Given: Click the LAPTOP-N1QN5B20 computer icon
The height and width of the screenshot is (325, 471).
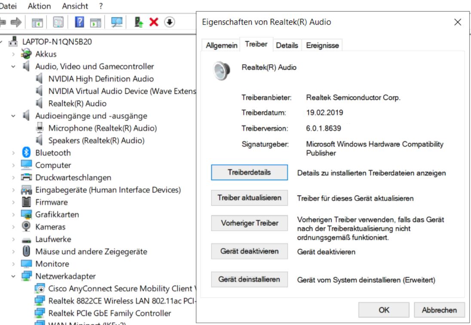Looking at the screenshot, I should [x=13, y=41].
